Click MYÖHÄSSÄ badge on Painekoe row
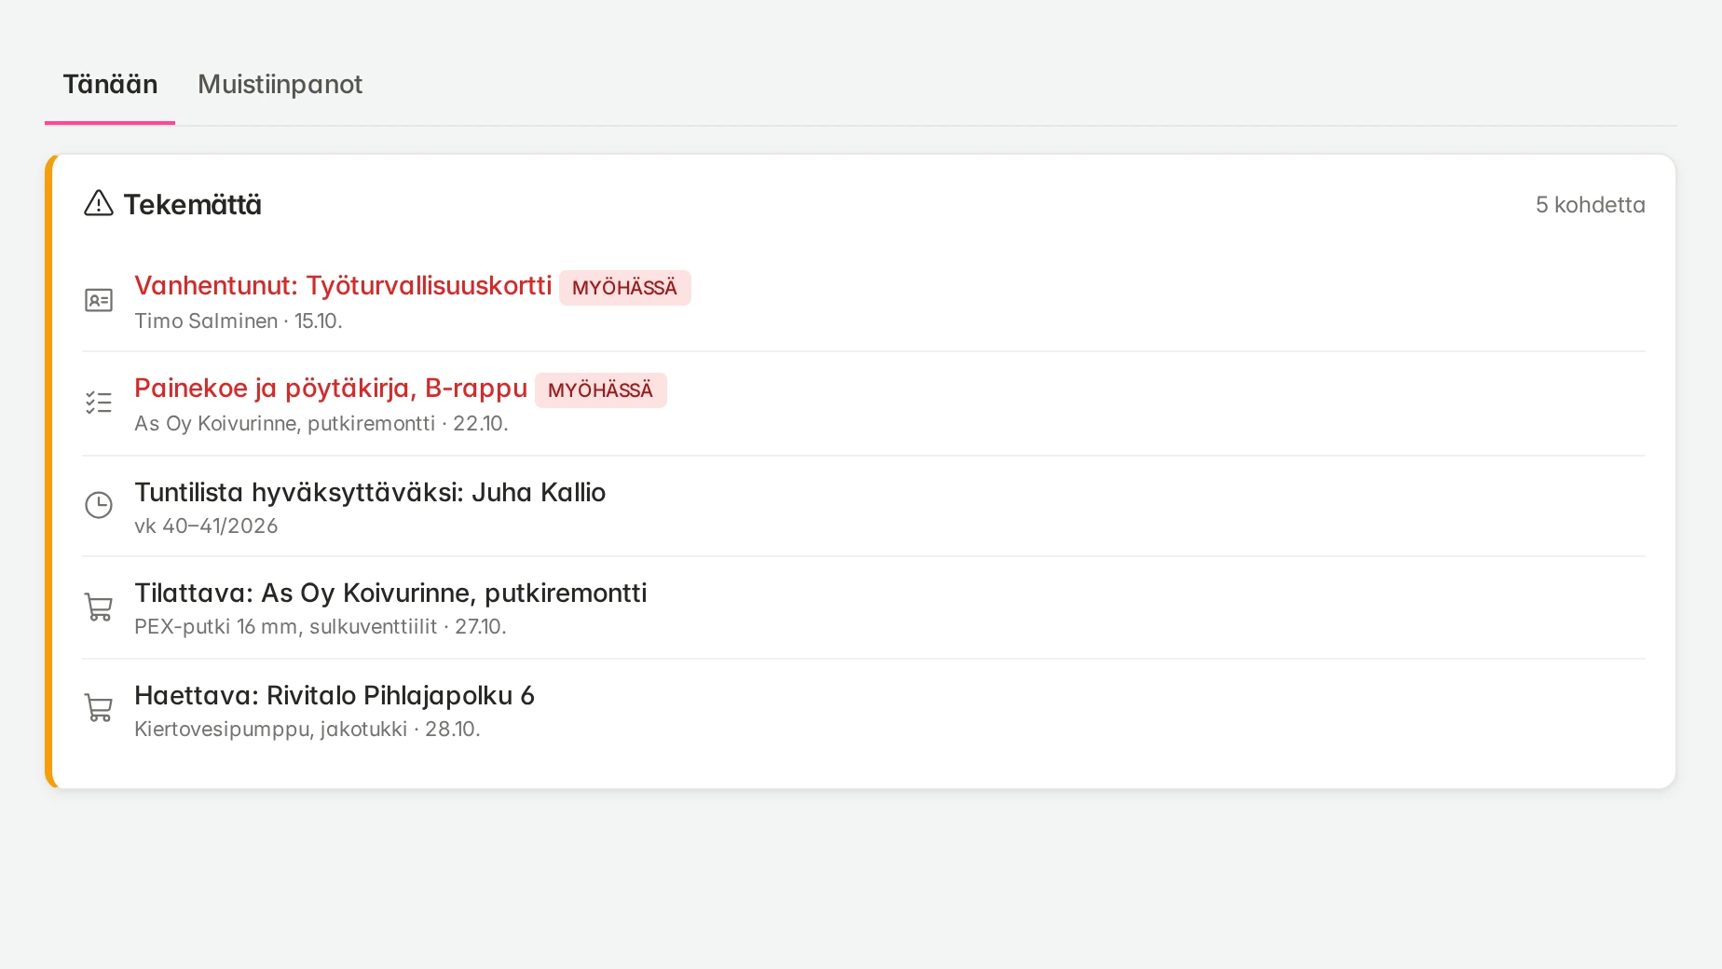Image resolution: width=1722 pixels, height=969 pixels. tap(601, 390)
